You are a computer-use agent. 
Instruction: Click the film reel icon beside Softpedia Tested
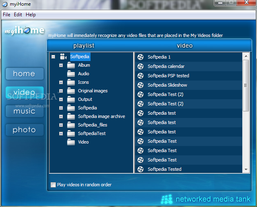(140, 169)
